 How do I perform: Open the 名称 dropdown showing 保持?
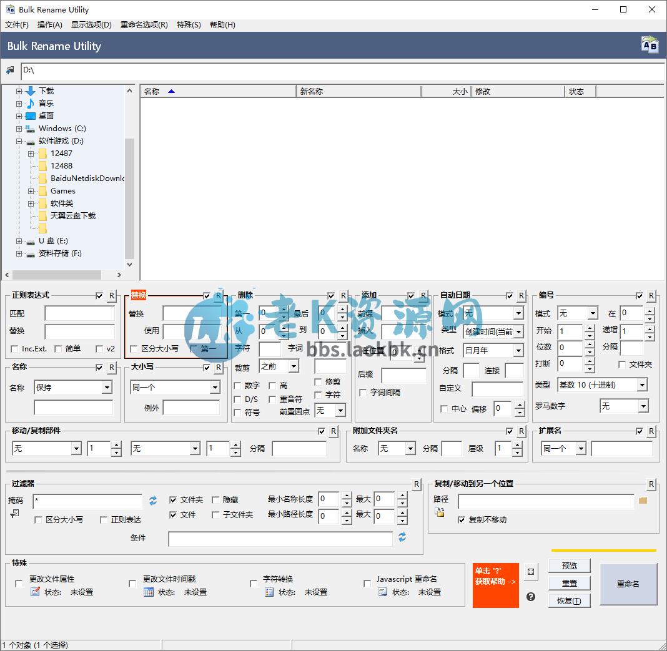click(x=73, y=388)
